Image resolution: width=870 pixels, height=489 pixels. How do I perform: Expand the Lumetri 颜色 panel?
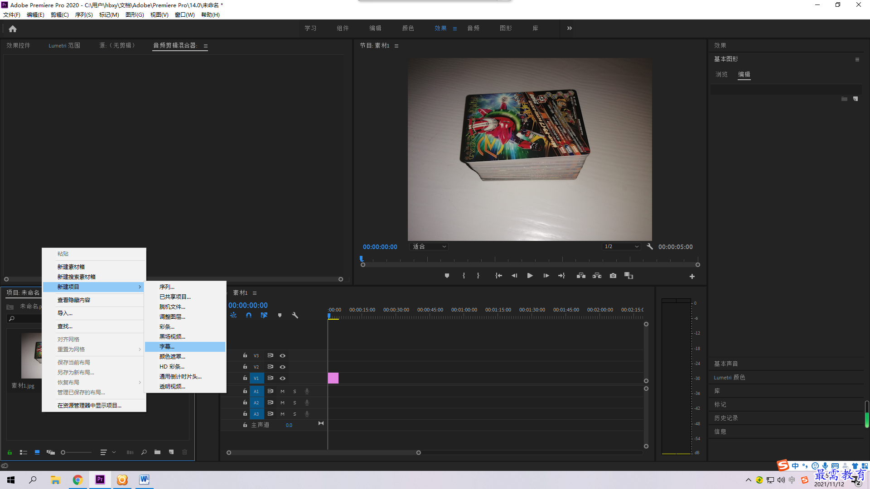(x=730, y=377)
